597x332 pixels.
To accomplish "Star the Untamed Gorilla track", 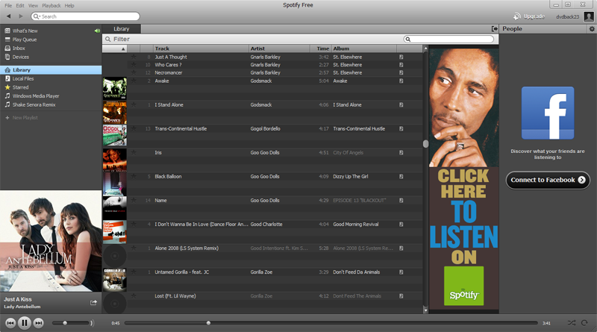I will [134, 272].
